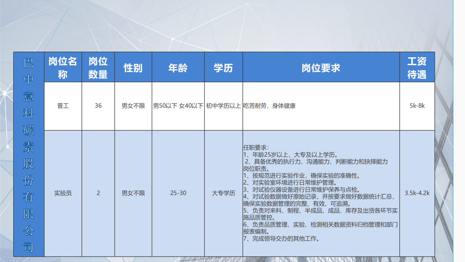Screen dimensions: 465x262
Task: Click the 普工 position cell
Action: point(63,106)
